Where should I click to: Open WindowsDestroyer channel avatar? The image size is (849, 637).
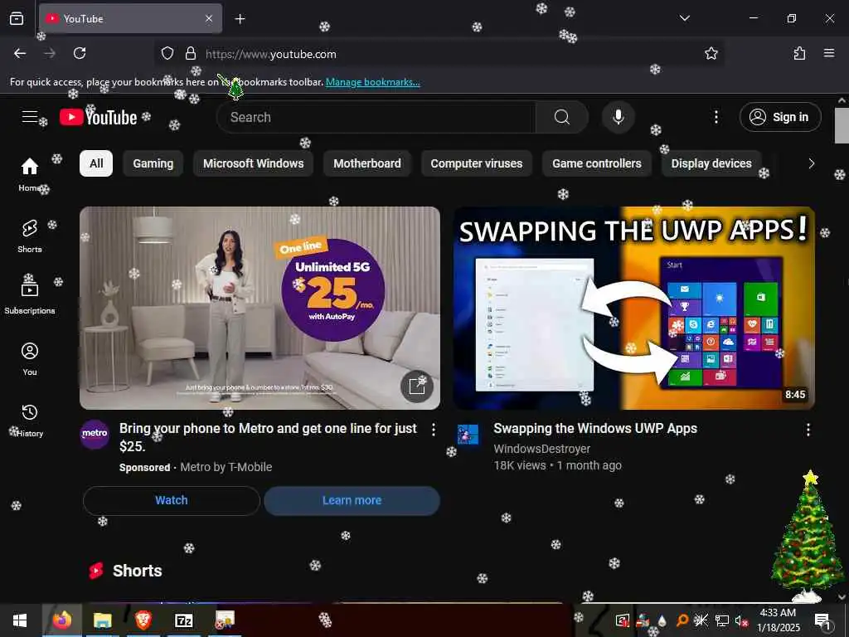468,435
